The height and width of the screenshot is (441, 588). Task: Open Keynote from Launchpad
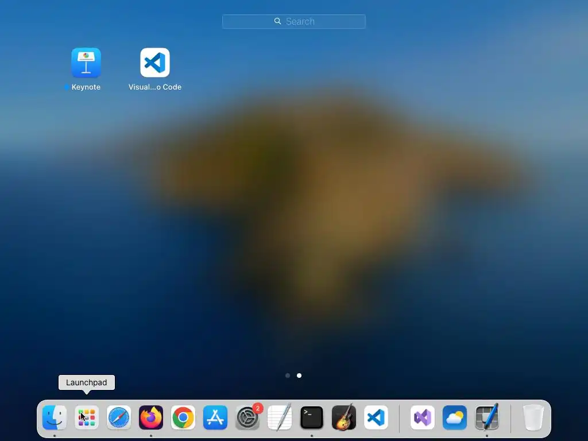86,63
